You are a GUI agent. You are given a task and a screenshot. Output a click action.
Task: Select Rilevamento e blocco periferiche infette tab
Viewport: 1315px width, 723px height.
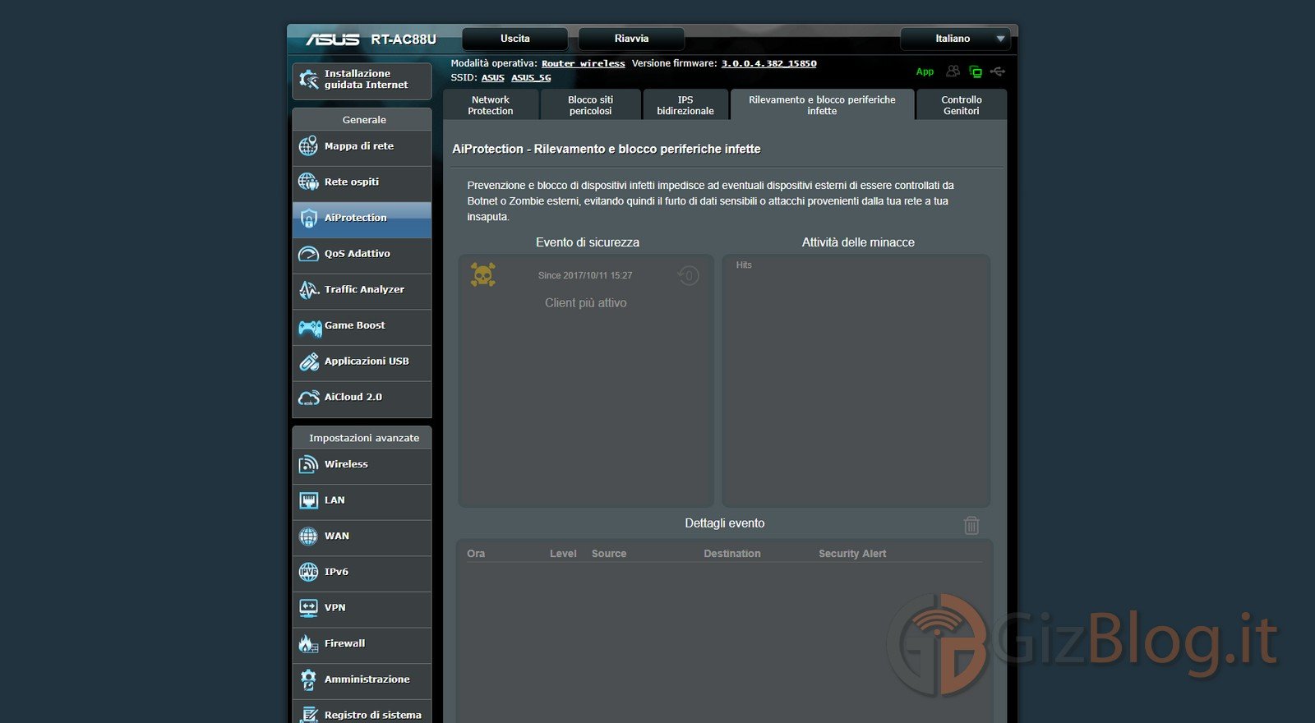coord(822,105)
